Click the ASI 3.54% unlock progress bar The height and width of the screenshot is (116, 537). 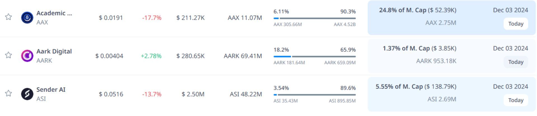point(314,95)
